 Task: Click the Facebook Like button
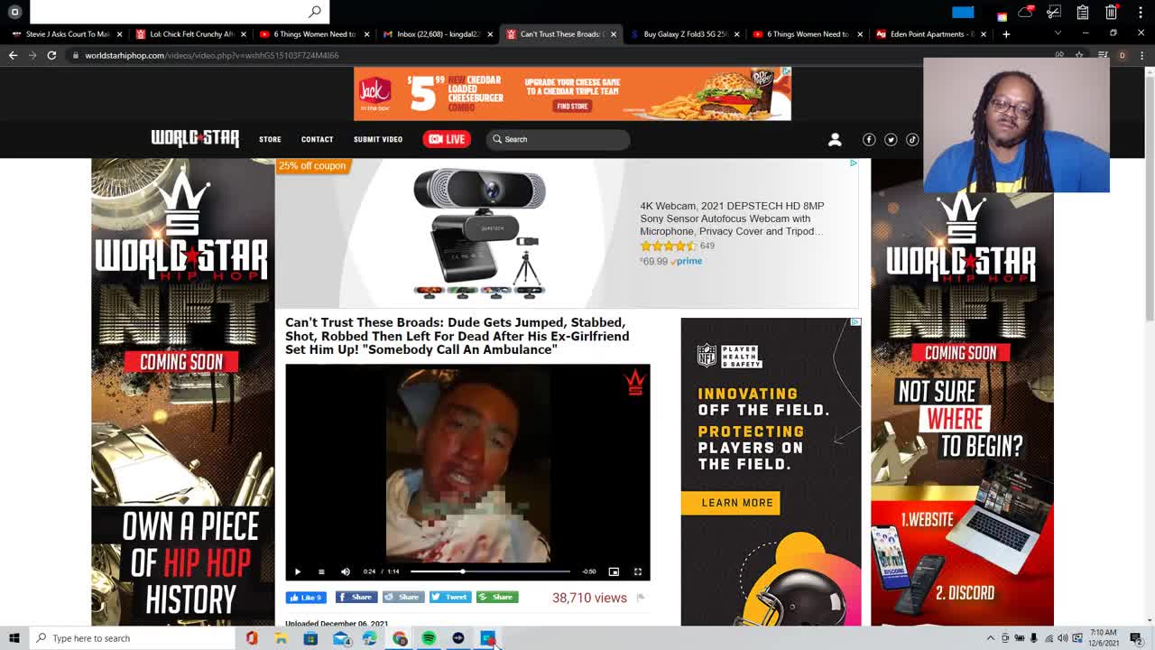pyautogui.click(x=306, y=598)
